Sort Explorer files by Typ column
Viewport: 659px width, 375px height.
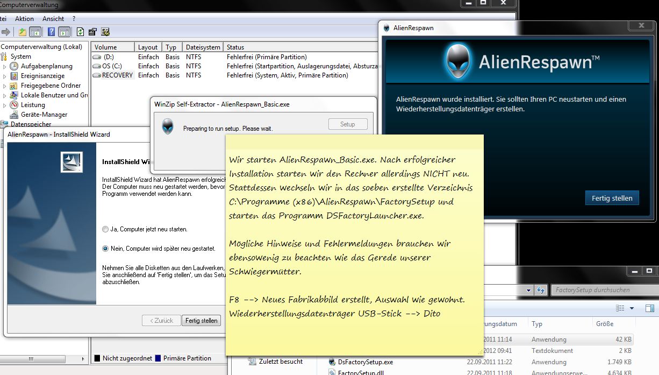(x=559, y=324)
